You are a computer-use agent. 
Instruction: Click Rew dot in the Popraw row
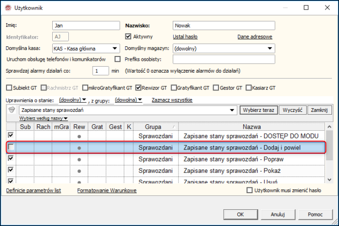[79, 159]
